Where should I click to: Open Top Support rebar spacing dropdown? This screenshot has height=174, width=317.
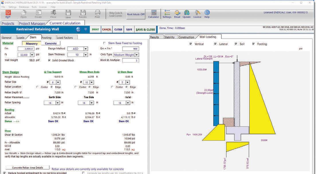pyautogui.click(x=58, y=103)
